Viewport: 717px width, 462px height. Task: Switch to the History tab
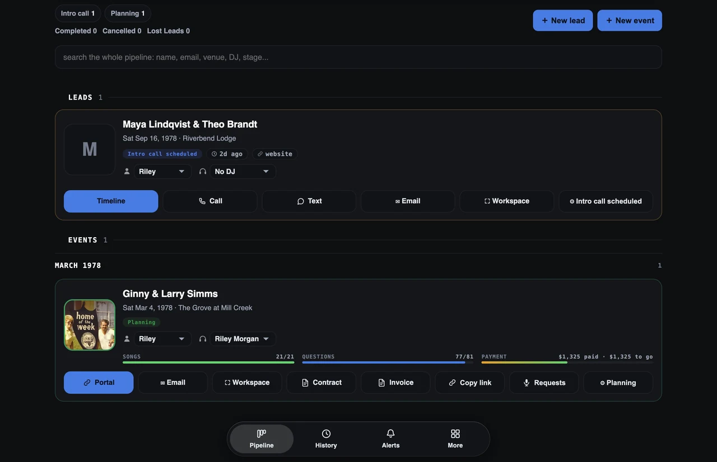(326, 439)
